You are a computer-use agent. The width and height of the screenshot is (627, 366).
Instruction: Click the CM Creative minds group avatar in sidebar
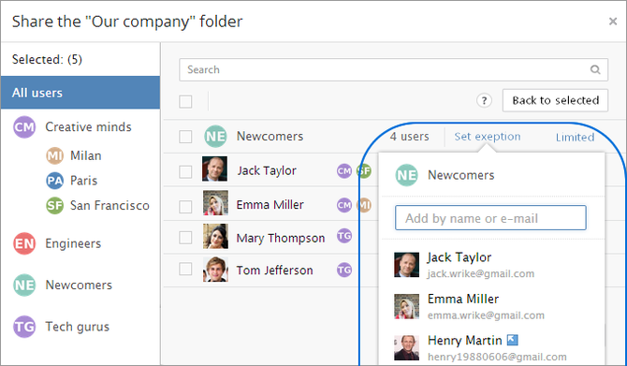(24, 126)
